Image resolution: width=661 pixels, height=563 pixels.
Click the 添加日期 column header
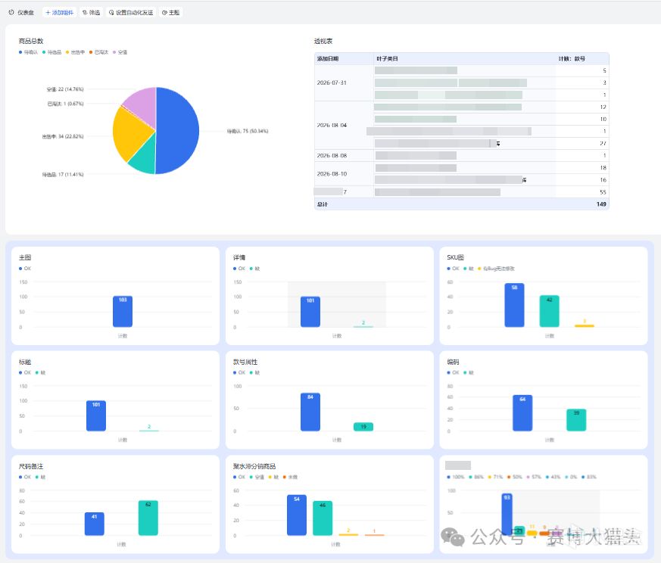click(x=328, y=58)
